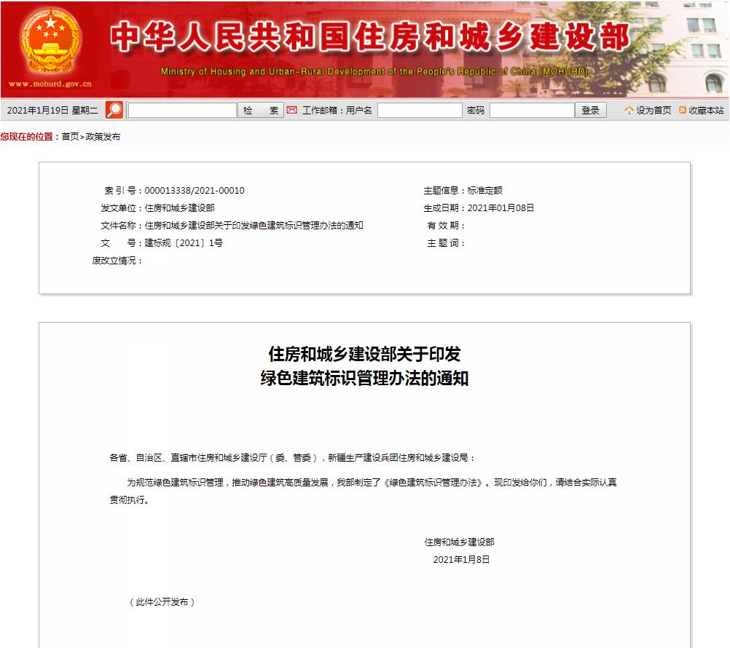The image size is (730, 648).
Task: Click the www.mohurd.gov.cn site address
Action: pyautogui.click(x=50, y=84)
